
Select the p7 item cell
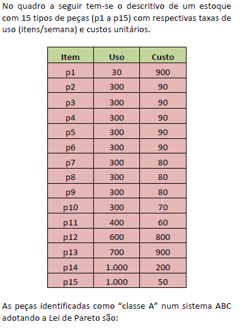coord(71,161)
